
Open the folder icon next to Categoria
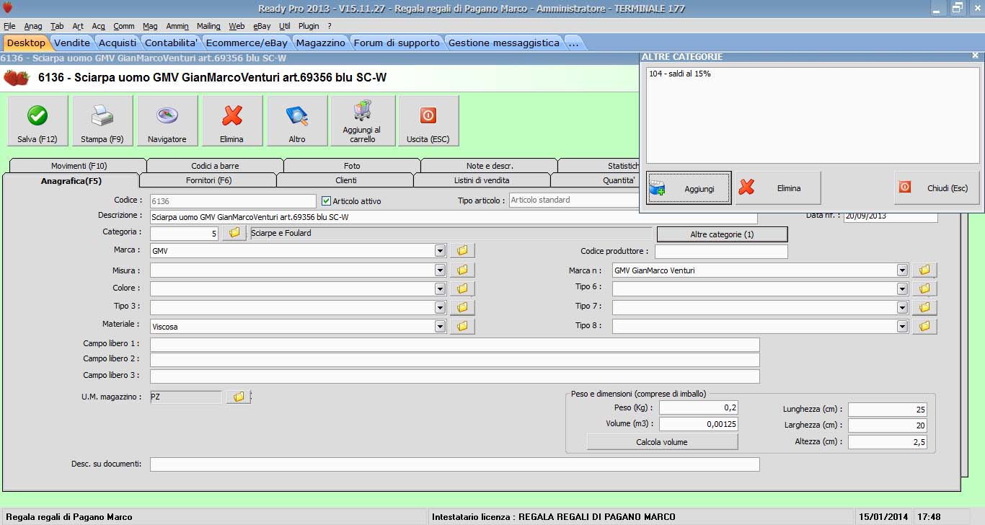[x=234, y=233]
